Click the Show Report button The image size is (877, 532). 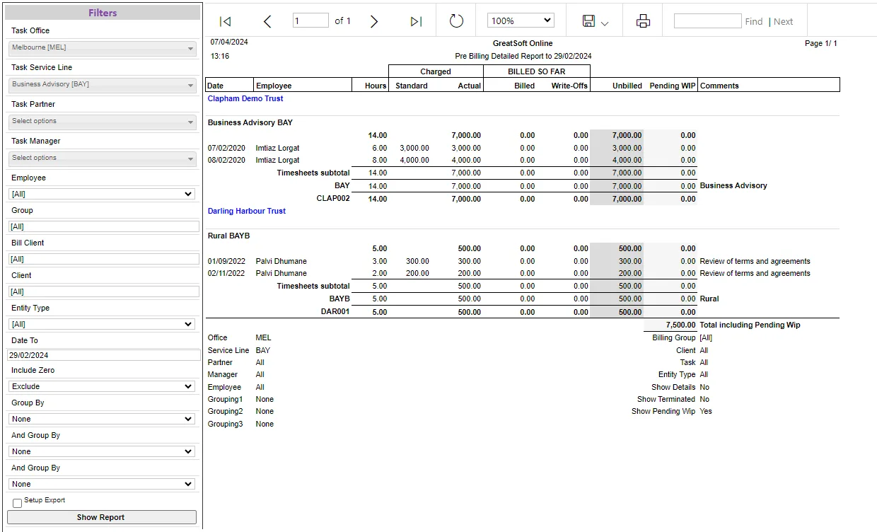(x=102, y=517)
